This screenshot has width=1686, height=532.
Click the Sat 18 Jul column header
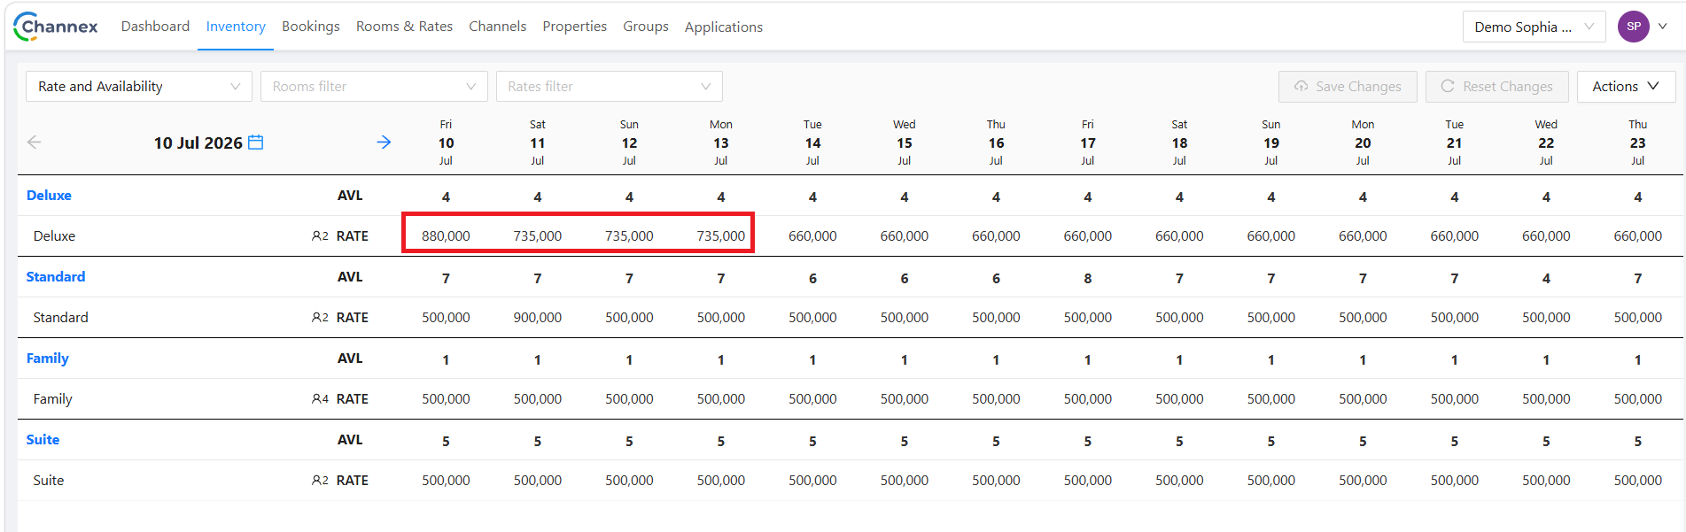coord(1179,143)
